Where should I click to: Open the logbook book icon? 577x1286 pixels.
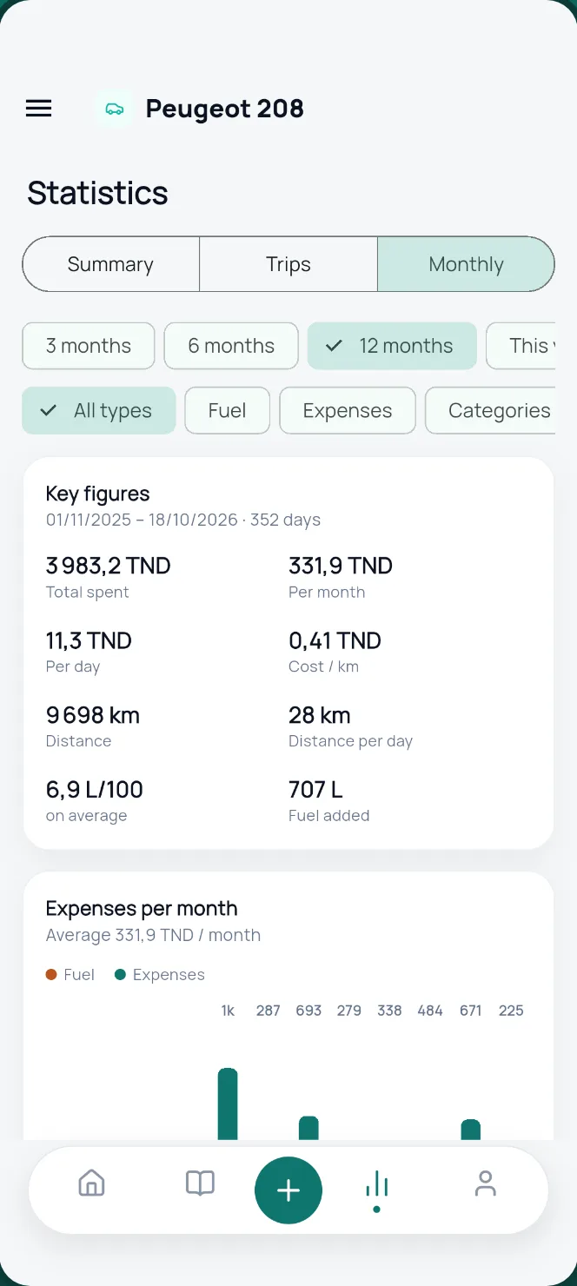[x=200, y=1183]
